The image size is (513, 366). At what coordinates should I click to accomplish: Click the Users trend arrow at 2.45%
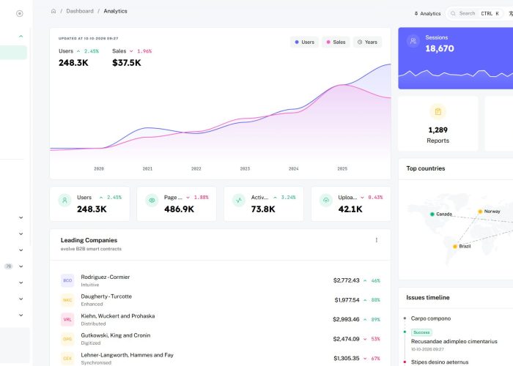click(78, 51)
